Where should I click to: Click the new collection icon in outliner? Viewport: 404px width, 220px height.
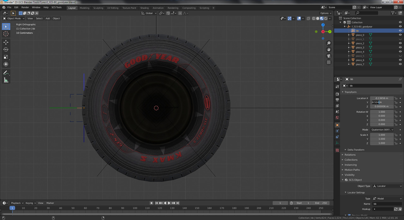[400, 13]
